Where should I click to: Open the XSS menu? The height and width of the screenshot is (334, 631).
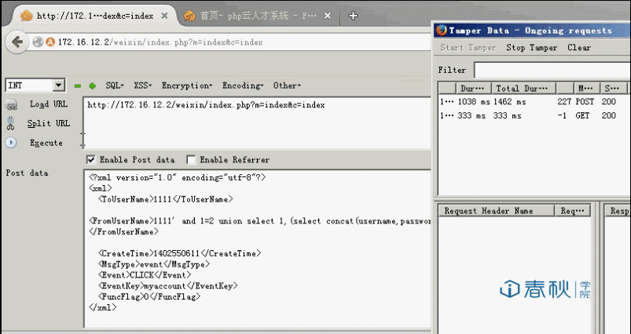point(143,85)
